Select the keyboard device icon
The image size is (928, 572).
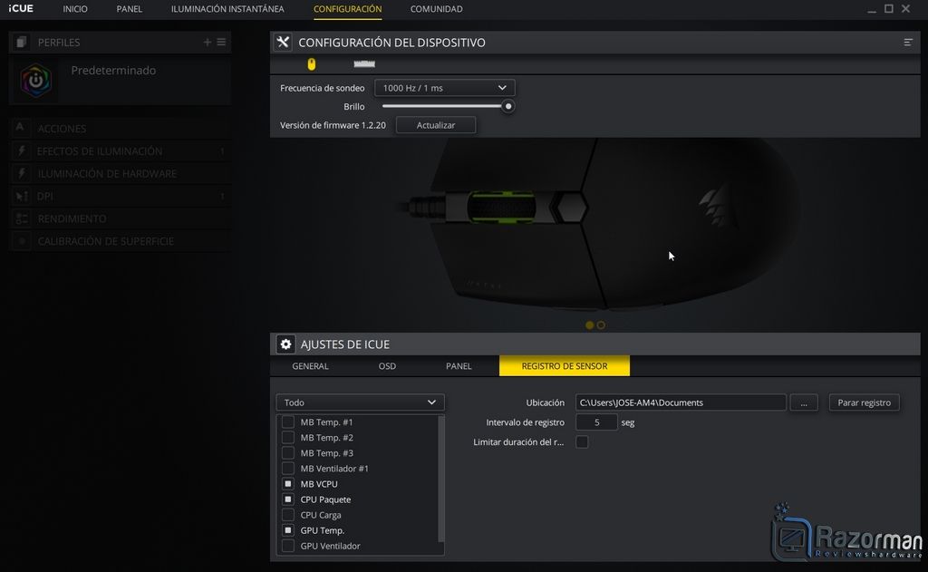[364, 64]
